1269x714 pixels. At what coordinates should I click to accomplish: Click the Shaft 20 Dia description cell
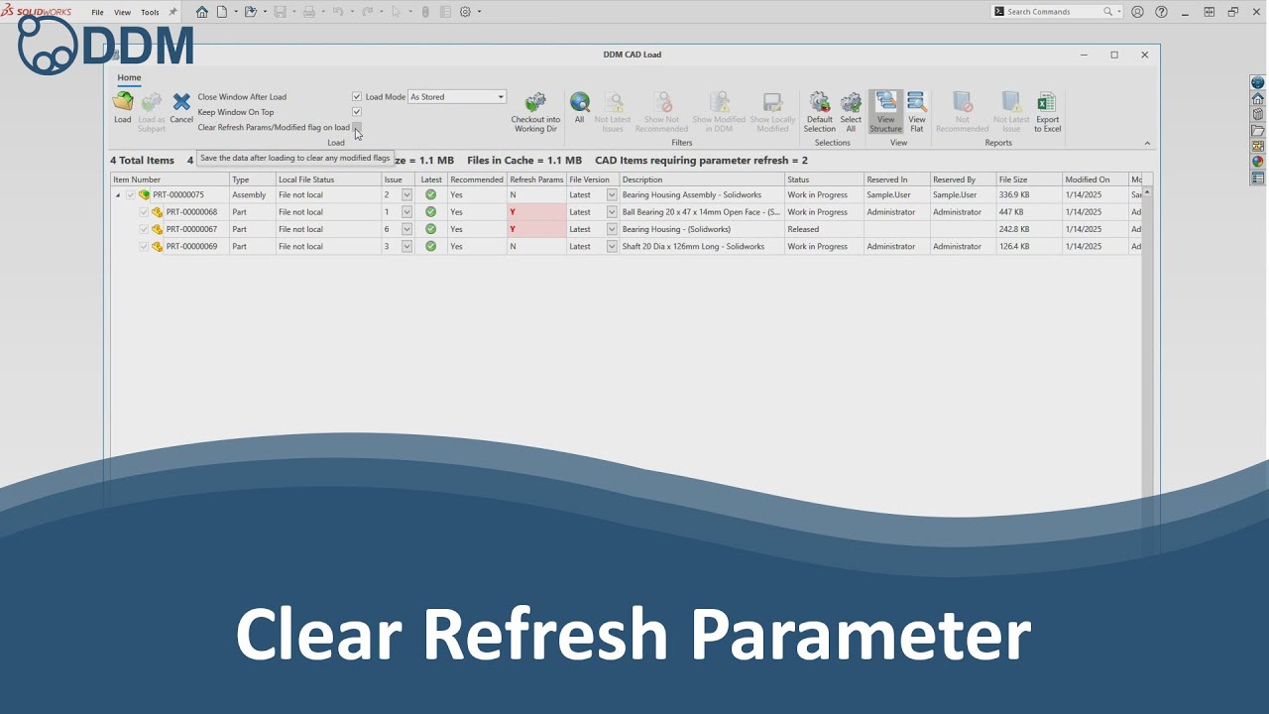coord(702,246)
